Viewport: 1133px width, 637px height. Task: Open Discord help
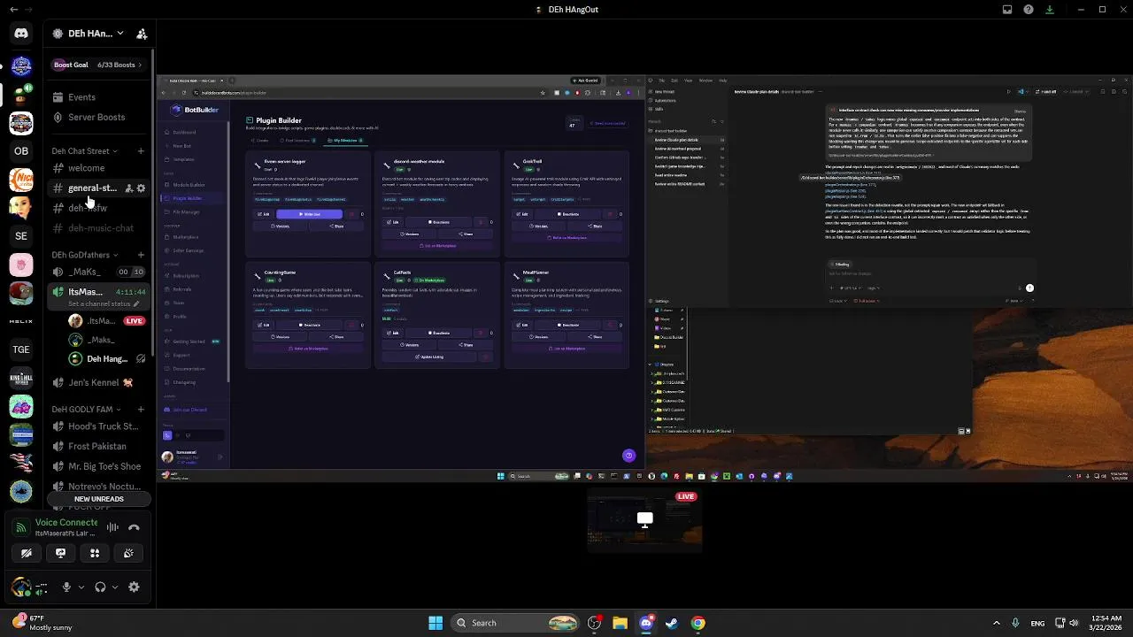pyautogui.click(x=1029, y=10)
